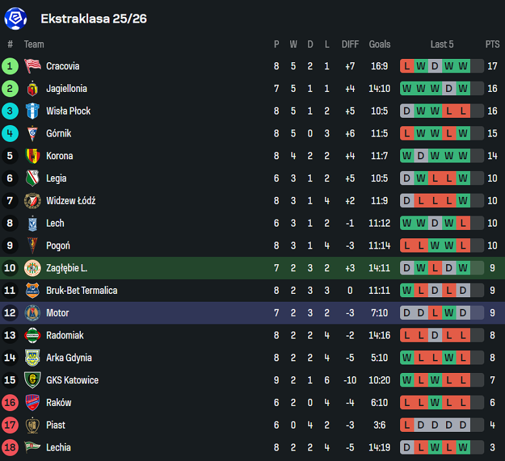Click the Lechia club crest
Screen dimensions: 505x461
[32, 447]
